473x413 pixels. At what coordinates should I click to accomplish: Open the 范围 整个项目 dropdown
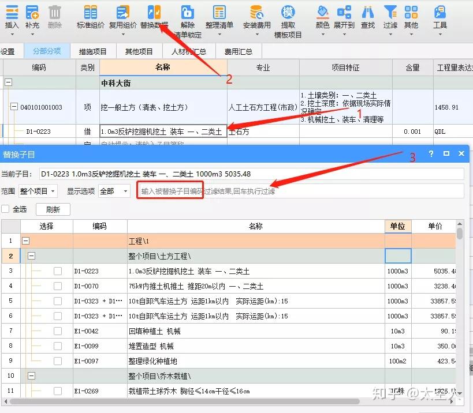tap(38, 191)
